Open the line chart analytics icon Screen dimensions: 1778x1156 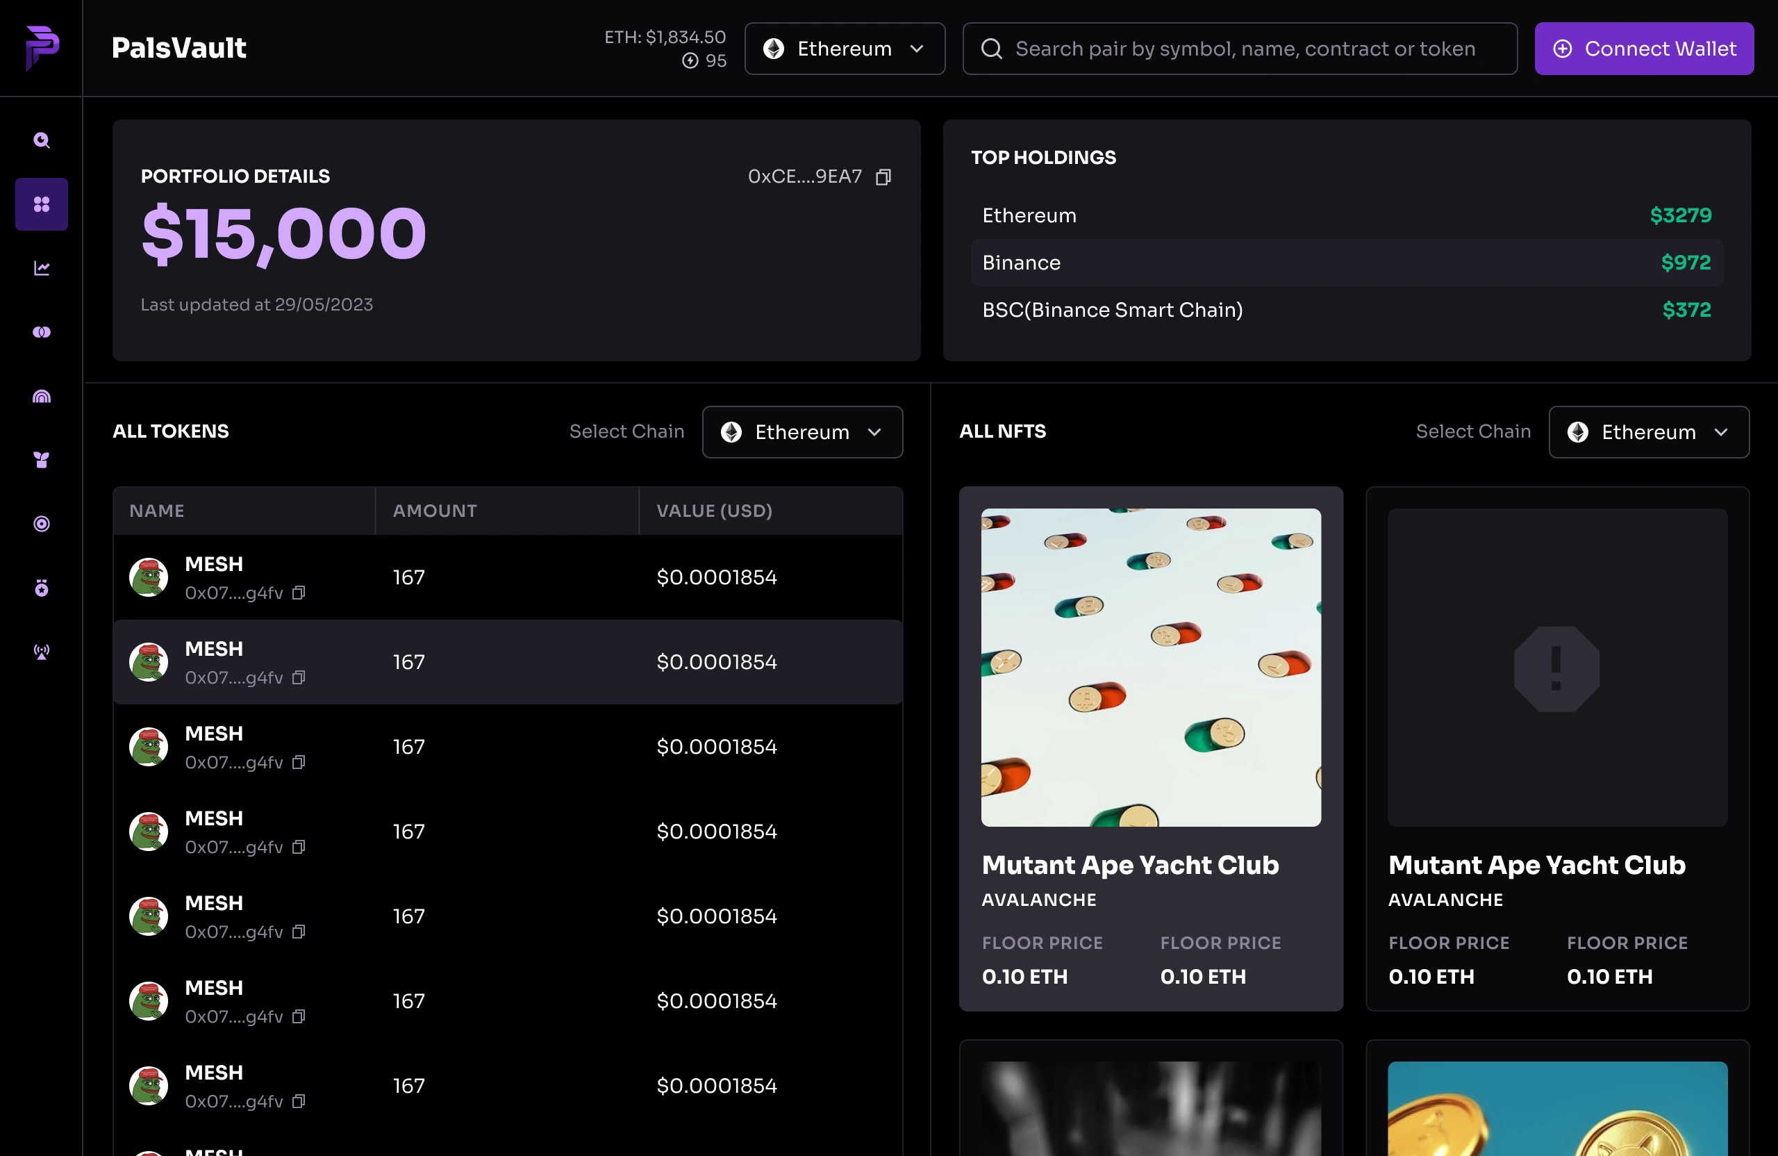point(42,268)
